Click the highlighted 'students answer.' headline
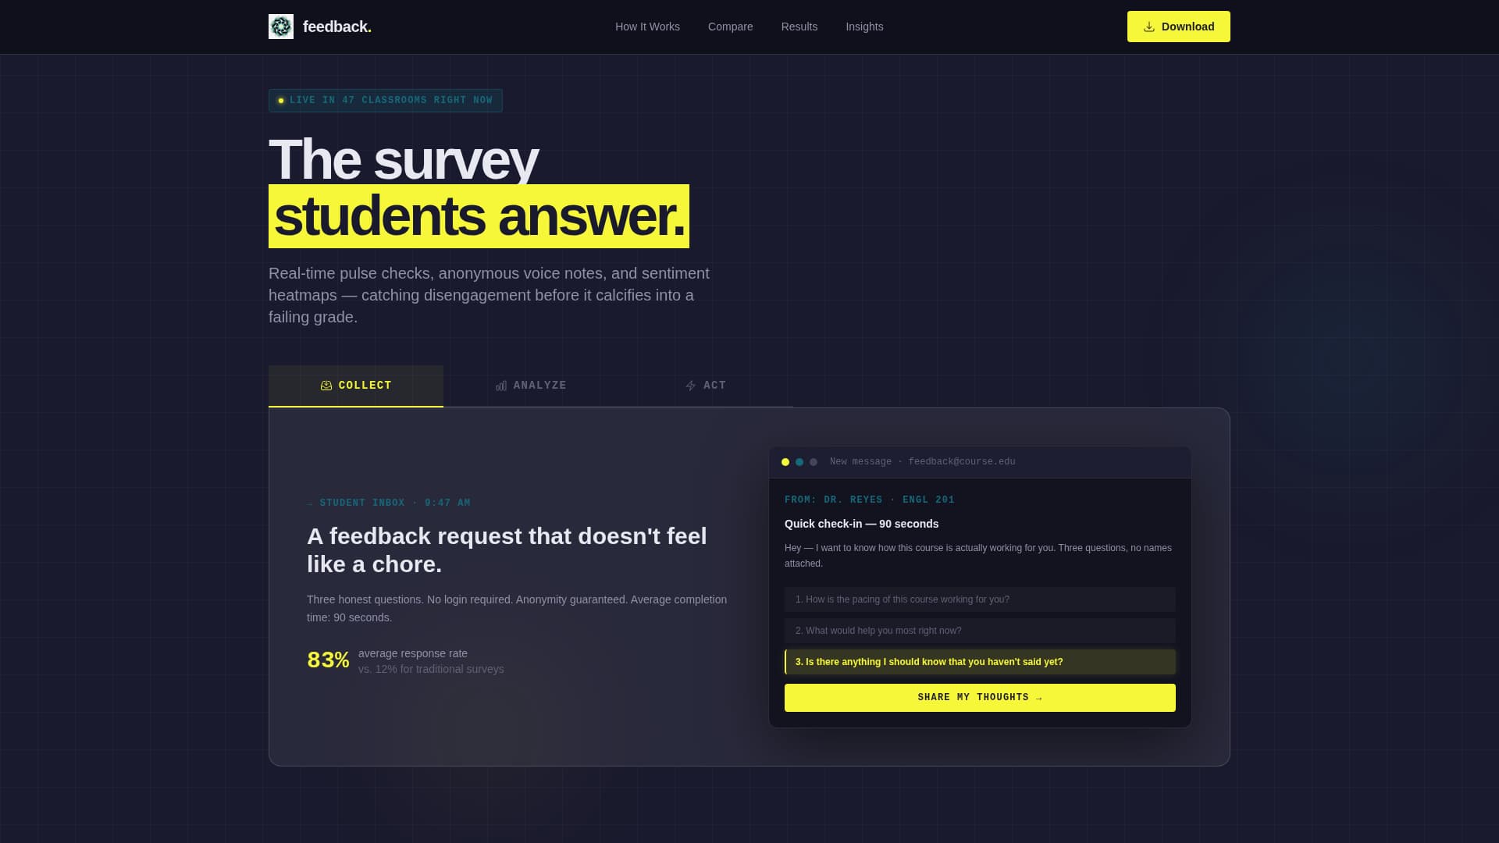This screenshot has width=1499, height=843. 479,216
